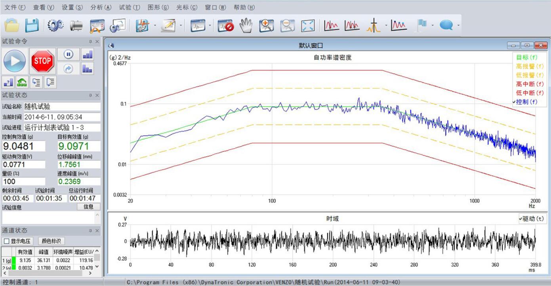Open the gears settings toolbar icon
This screenshot has height=286, width=551.
pos(55,25)
